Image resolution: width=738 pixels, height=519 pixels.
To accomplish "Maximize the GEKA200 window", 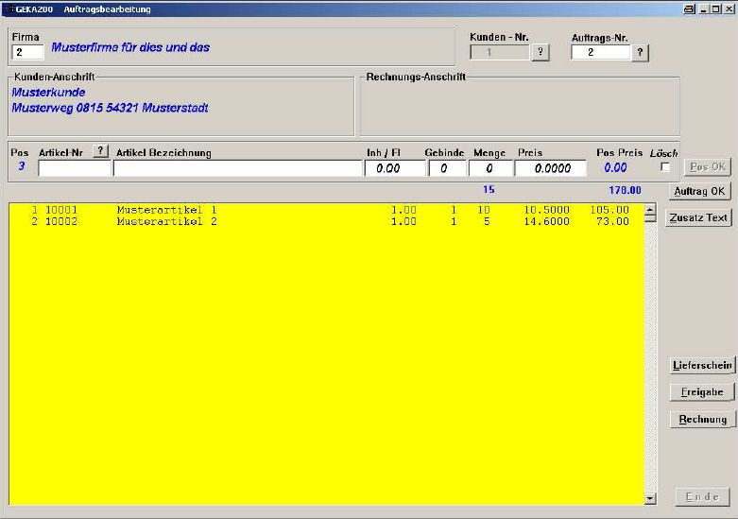I will click(x=715, y=9).
